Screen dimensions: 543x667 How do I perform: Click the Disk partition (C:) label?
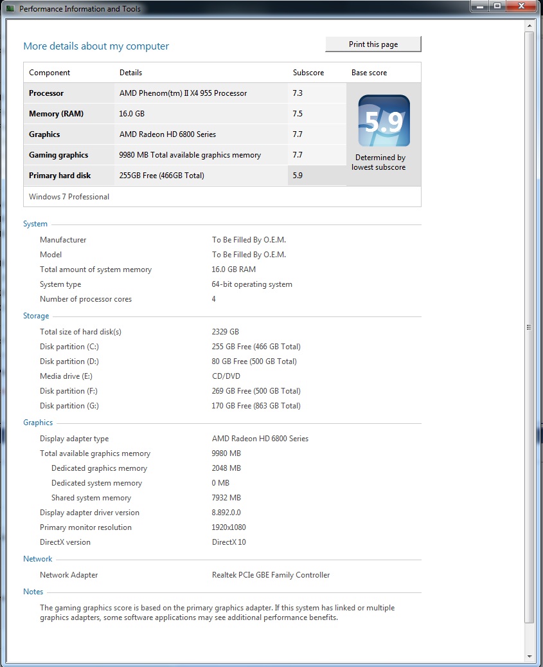click(69, 346)
